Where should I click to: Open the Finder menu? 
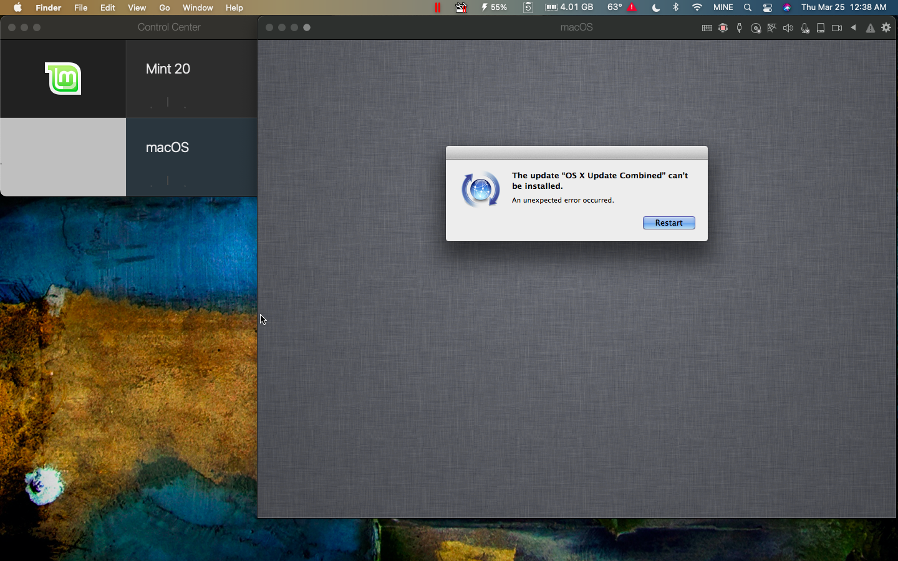click(x=48, y=7)
